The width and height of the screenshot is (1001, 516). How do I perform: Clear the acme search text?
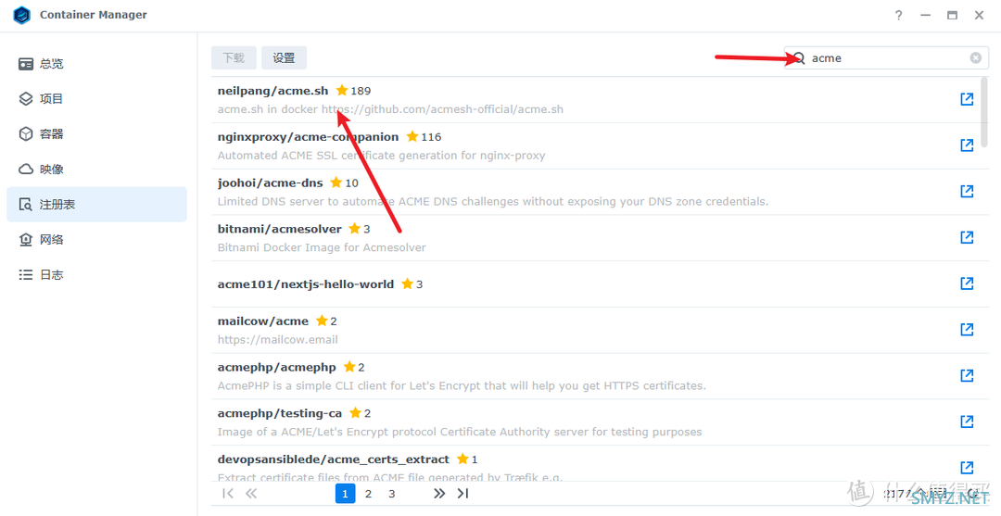tap(975, 58)
